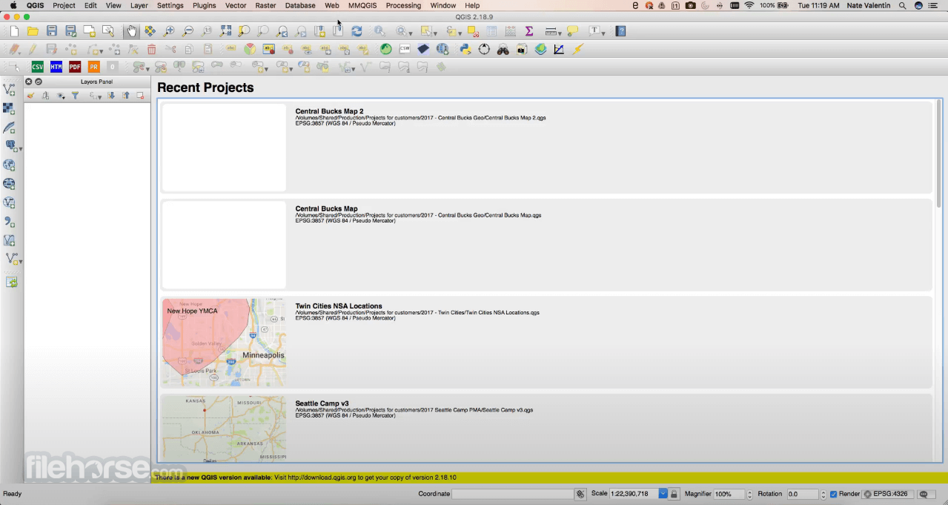
Task: Open the binoculars search plugin
Action: tap(503, 49)
